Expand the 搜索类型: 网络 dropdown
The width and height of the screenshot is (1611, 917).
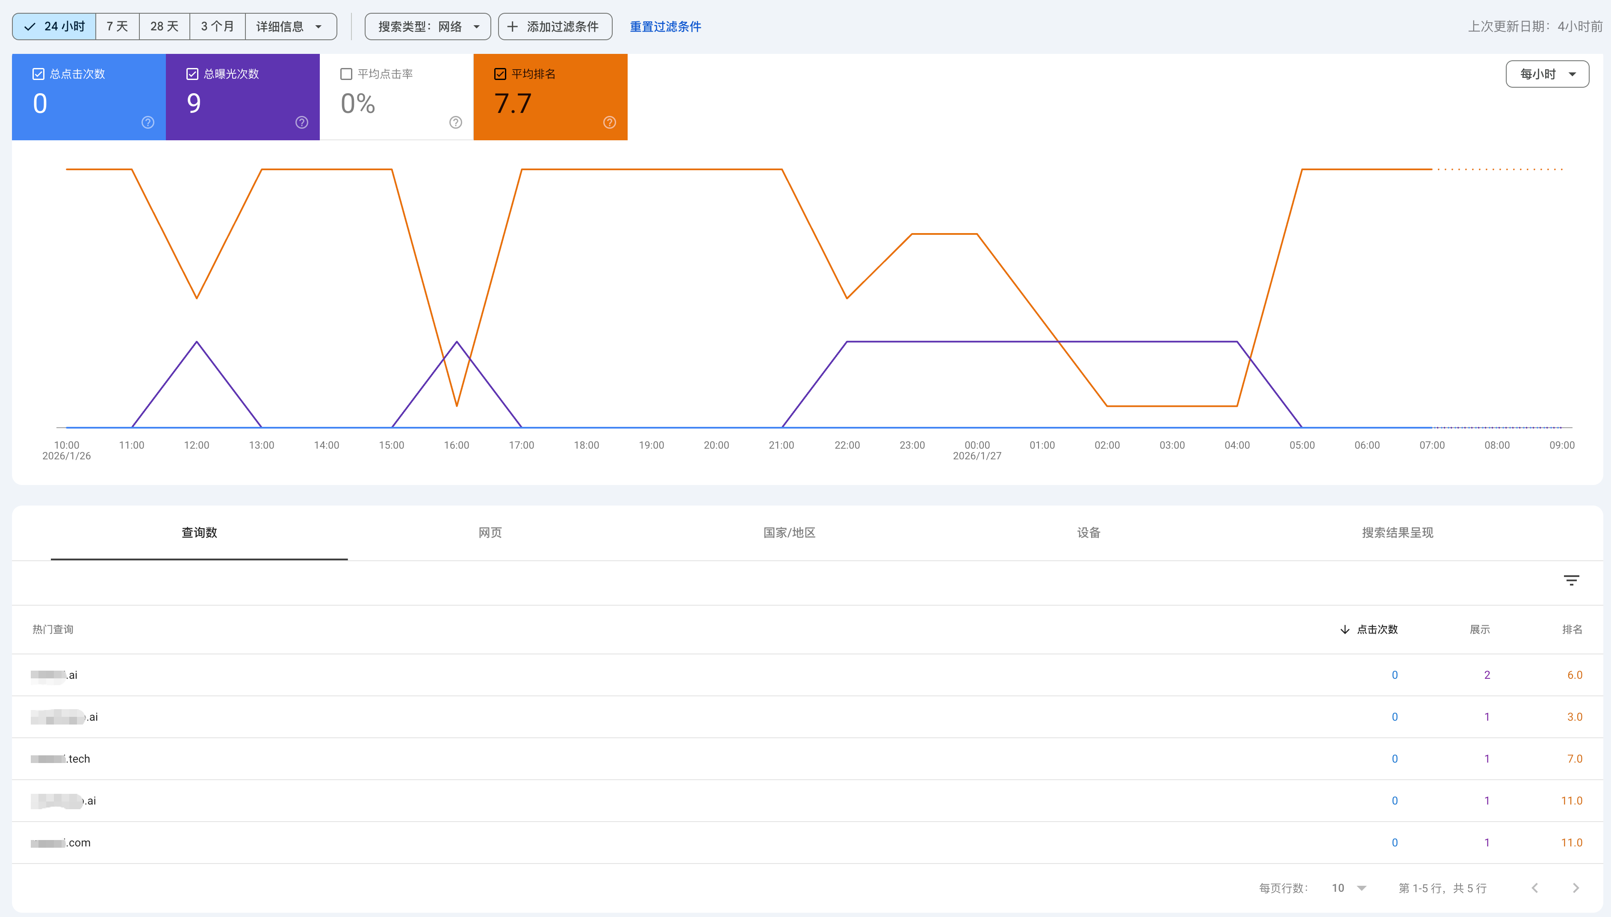(428, 27)
